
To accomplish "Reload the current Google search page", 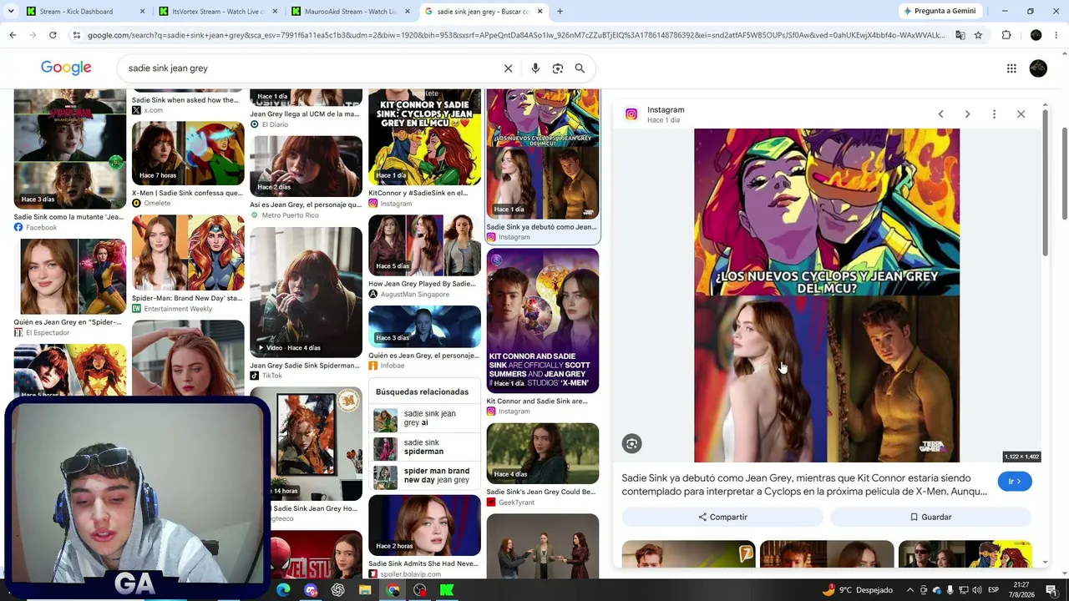I will [x=53, y=35].
